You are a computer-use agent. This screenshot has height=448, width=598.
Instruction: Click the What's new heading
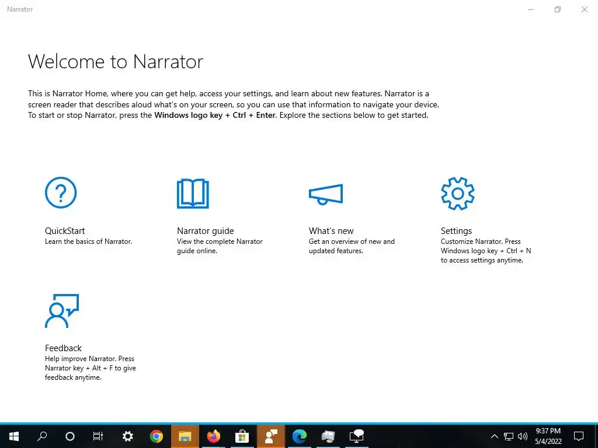click(331, 231)
